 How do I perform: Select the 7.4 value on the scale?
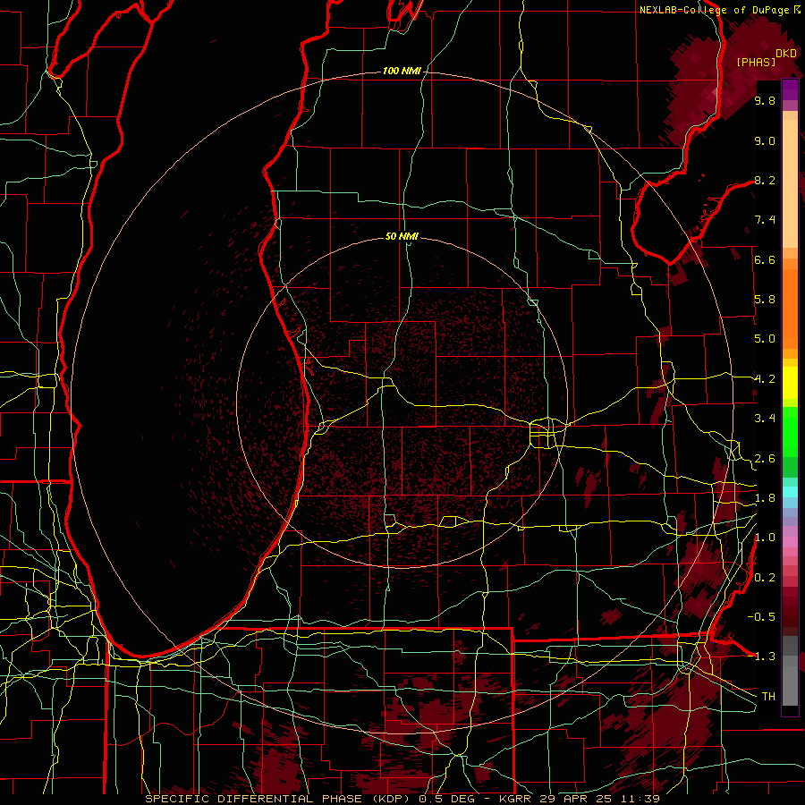coord(765,220)
